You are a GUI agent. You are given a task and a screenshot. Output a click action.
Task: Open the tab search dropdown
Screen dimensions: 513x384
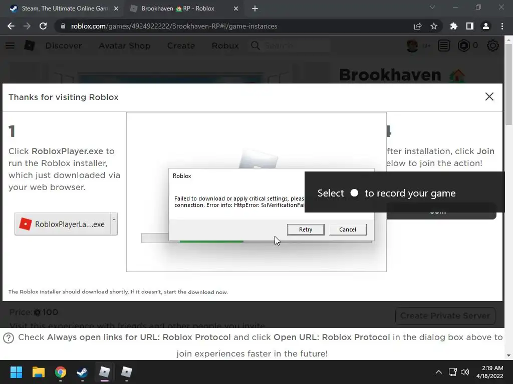click(x=432, y=7)
